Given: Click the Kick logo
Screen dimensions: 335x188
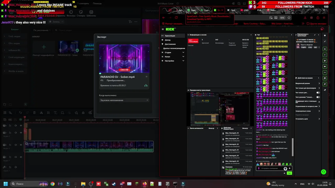Looking at the screenshot, I should (171, 29).
